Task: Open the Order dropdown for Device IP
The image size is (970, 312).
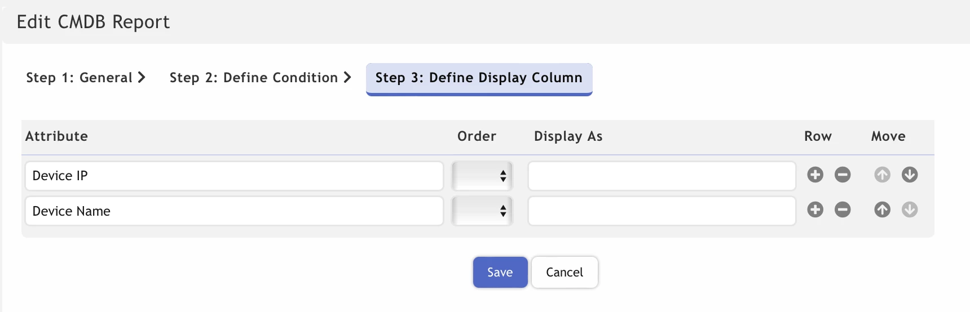Action: [x=482, y=176]
